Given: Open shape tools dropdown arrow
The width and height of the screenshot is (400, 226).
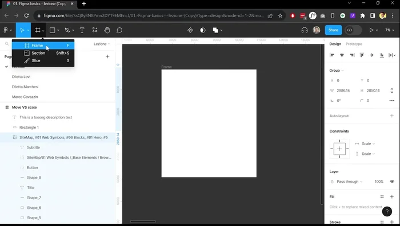Looking at the screenshot, I should pos(58,30).
